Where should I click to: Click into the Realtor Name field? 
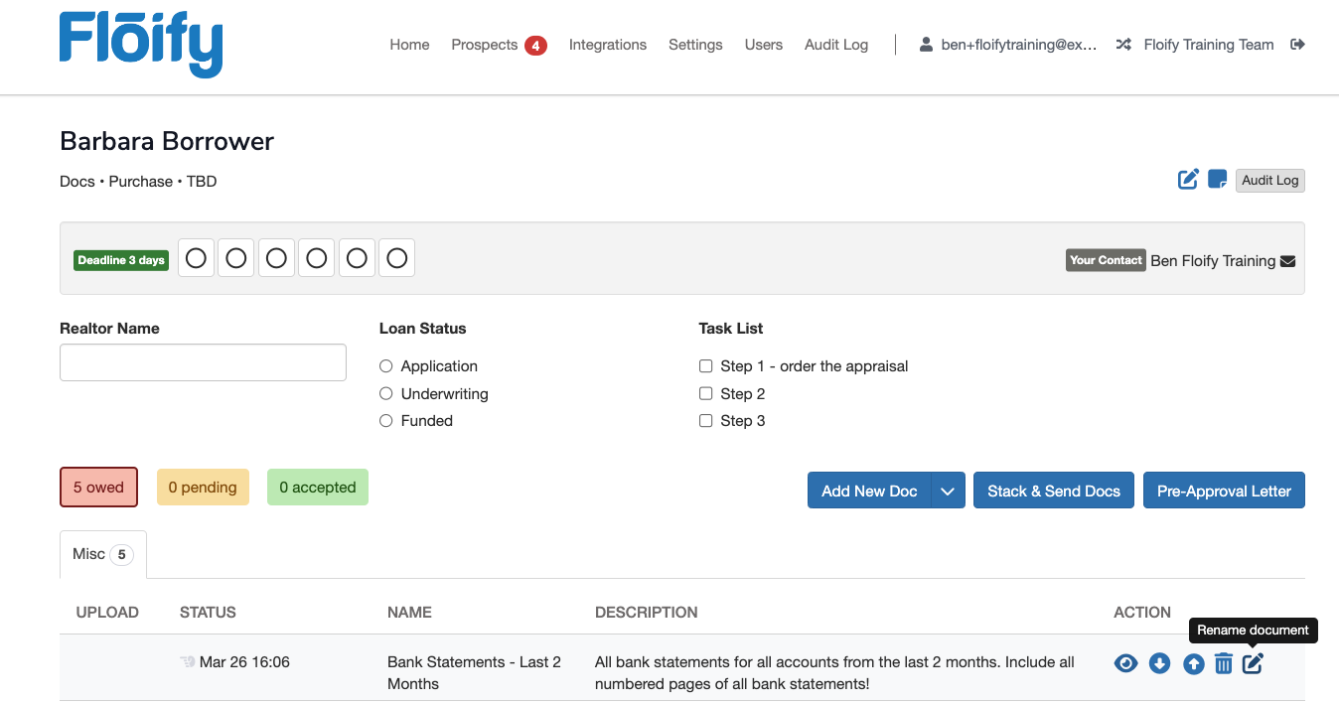coord(203,362)
